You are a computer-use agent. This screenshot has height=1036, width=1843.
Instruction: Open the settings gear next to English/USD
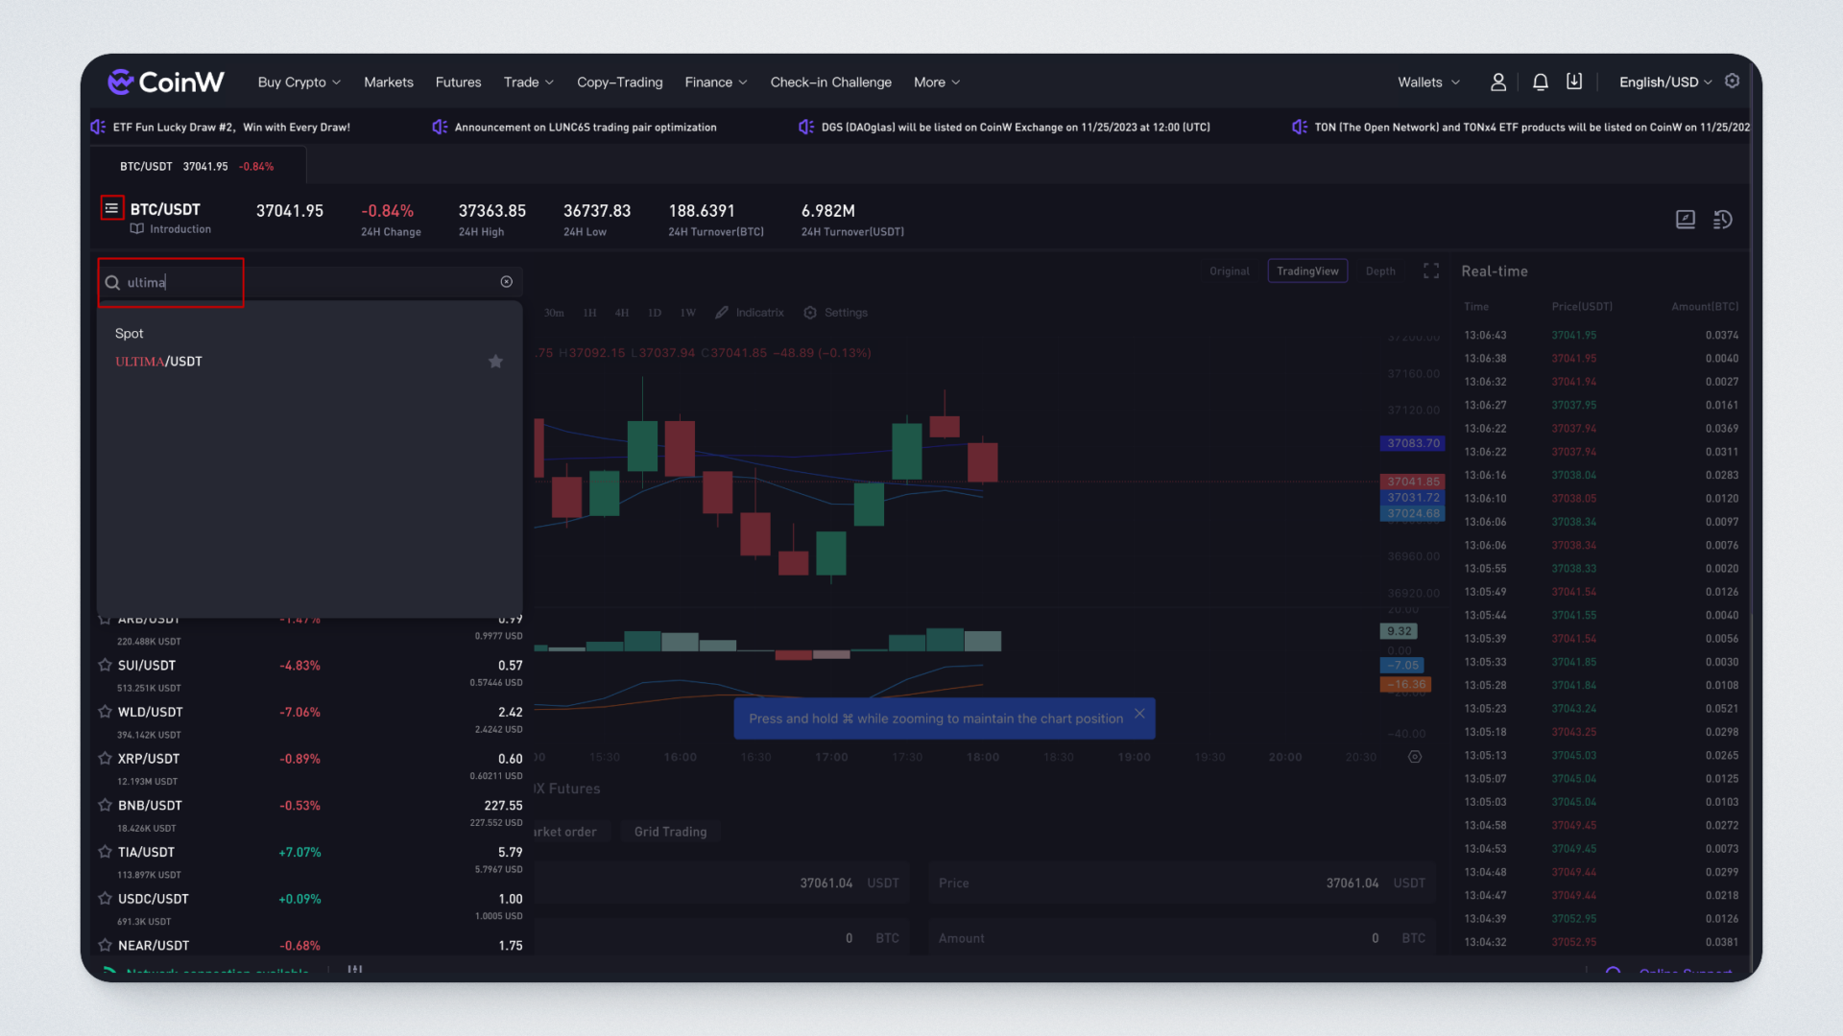[x=1732, y=82]
